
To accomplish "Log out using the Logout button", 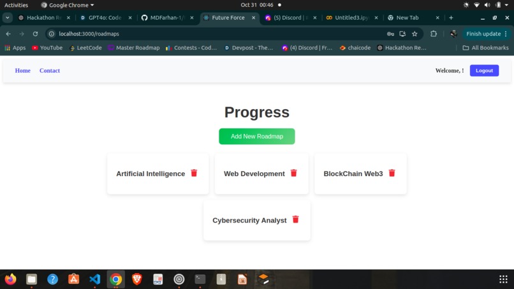I will pos(484,71).
